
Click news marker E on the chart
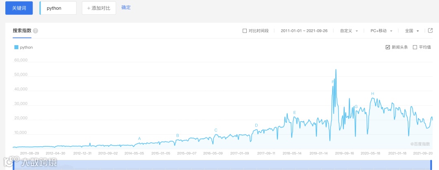pos(295,113)
